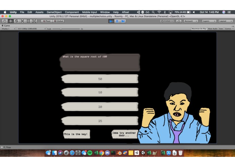
Task: Open the Game panel options menu
Action: pyautogui.click(x=233, y=26)
